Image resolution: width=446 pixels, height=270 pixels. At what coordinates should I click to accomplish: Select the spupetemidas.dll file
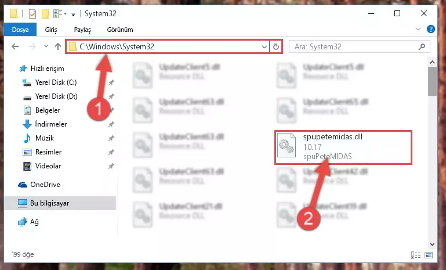[x=343, y=147]
